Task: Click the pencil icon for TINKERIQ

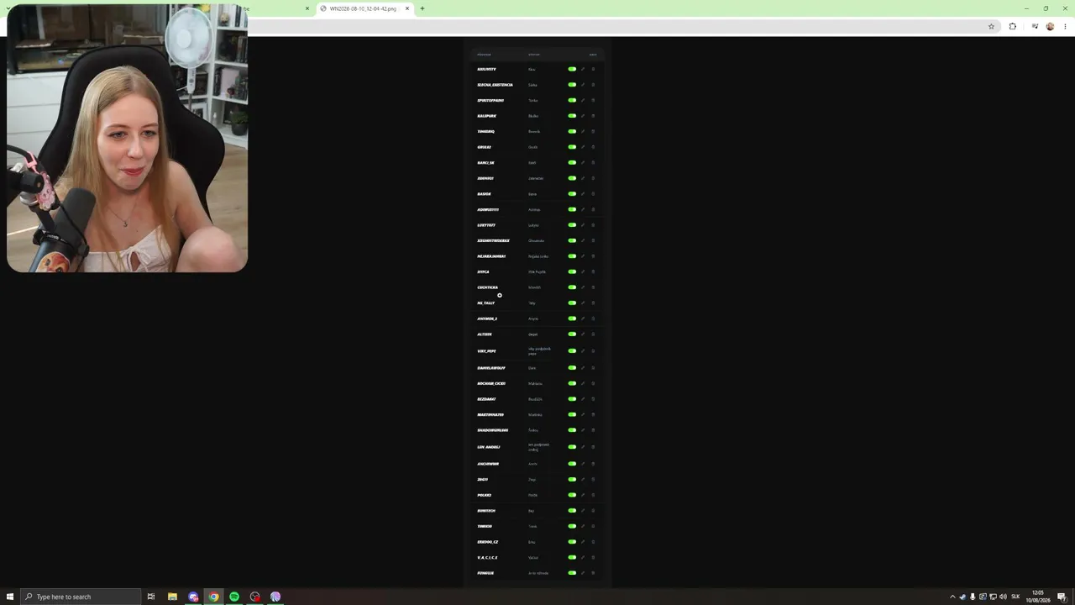Action: coord(583,131)
